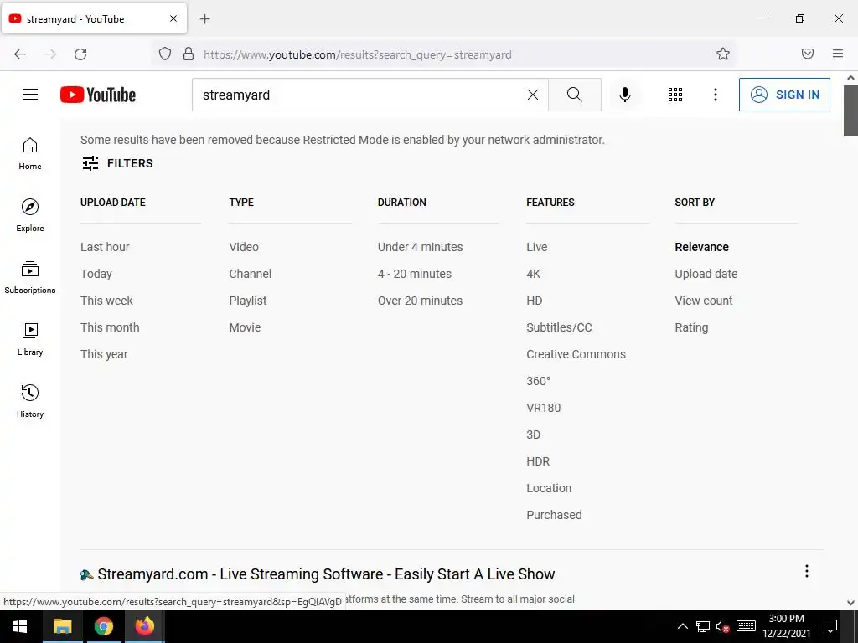Reload the page
The width and height of the screenshot is (858, 643).
coord(80,54)
